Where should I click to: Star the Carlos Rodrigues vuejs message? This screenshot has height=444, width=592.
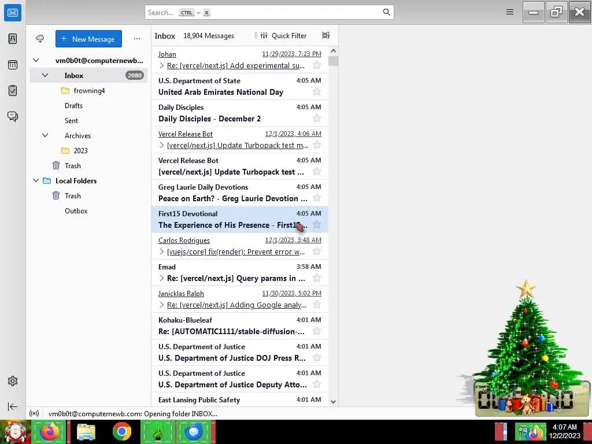click(x=317, y=251)
